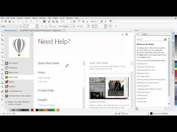Image resolution: width=177 pixels, height=132 pixels.
Task: Click the Workspace monitor icon
Action: (x=7, y=68)
